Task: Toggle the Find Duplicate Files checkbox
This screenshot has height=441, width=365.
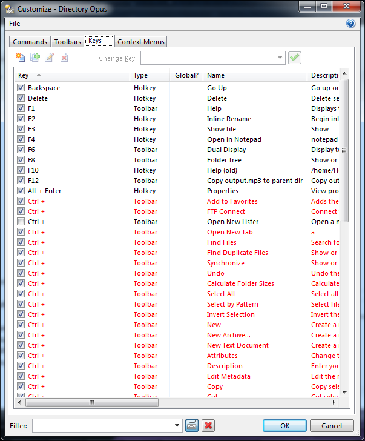Action: tap(21, 253)
